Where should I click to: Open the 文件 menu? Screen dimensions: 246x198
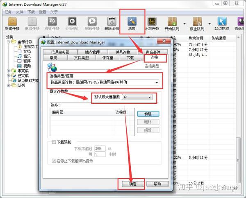[20, 12]
